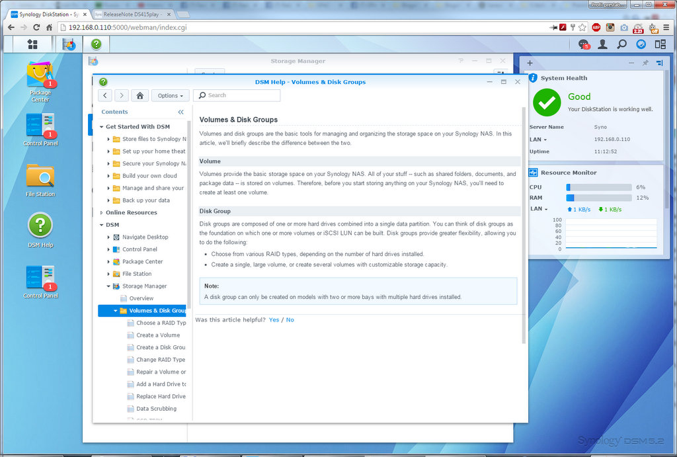Open the upper Control Panel desktop icon
Screen dimensions: 677x457
40,130
